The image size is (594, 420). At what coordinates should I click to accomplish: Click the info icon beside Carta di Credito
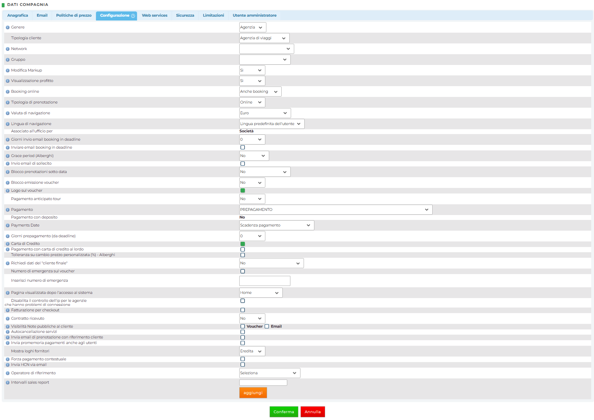pos(8,244)
